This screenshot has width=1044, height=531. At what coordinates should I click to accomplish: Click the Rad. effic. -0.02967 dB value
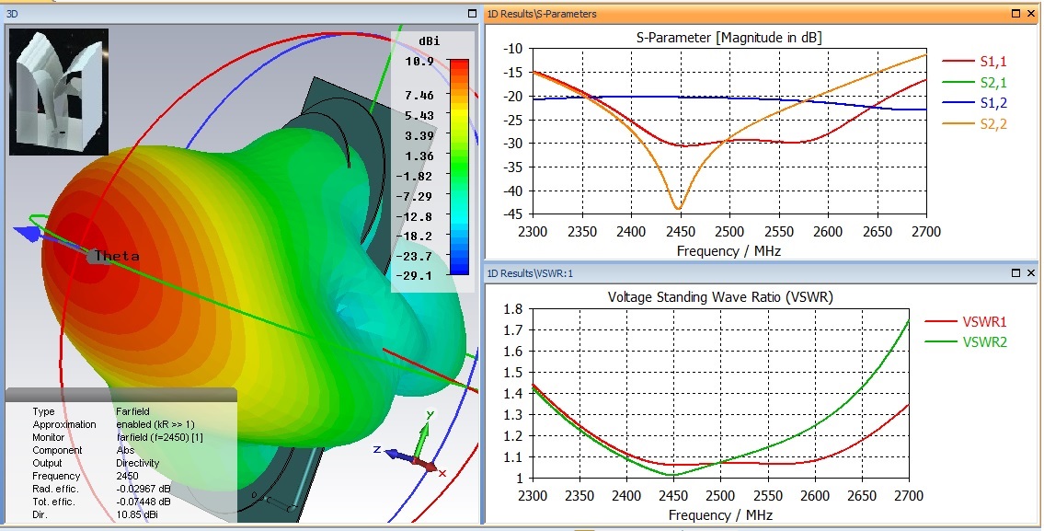click(143, 489)
